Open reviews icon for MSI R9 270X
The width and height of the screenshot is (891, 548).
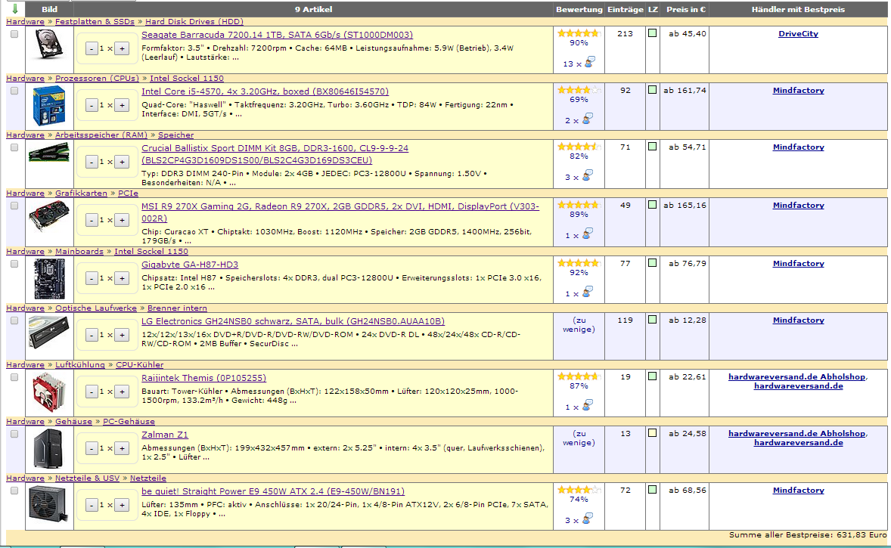(588, 233)
